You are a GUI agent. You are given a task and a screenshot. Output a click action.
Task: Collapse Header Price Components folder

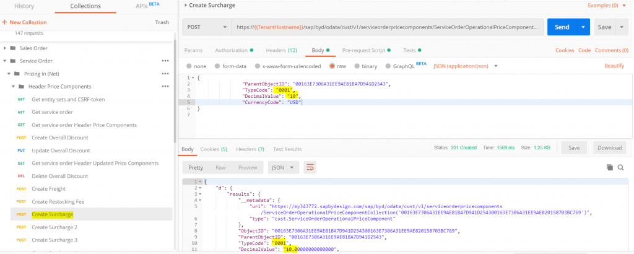(x=14, y=87)
